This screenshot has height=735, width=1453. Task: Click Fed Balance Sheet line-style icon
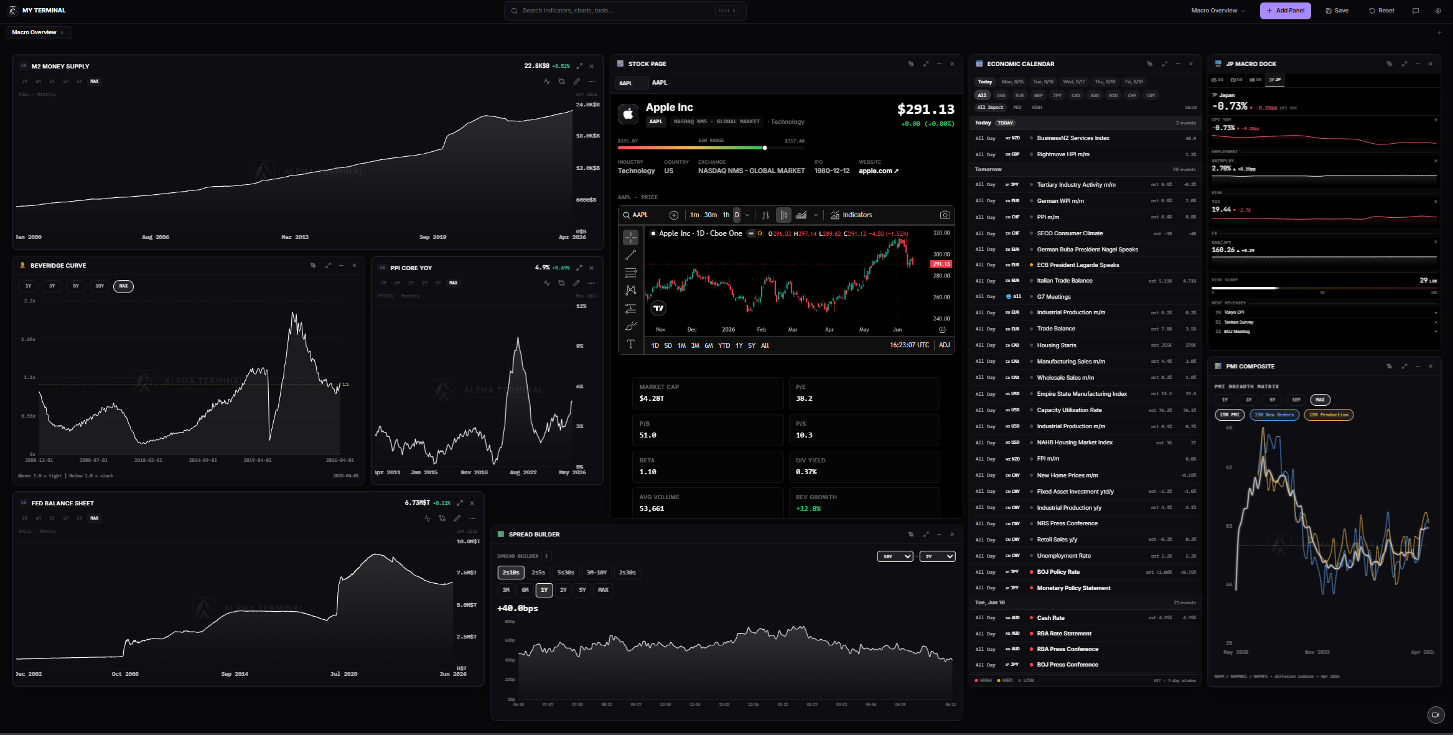[x=427, y=518]
